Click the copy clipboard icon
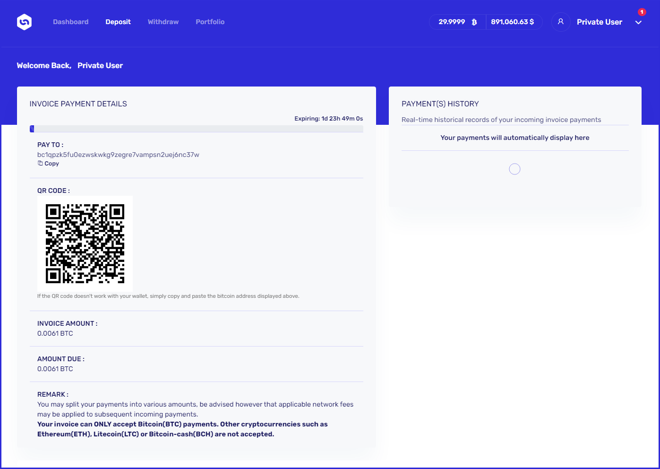 [40, 163]
